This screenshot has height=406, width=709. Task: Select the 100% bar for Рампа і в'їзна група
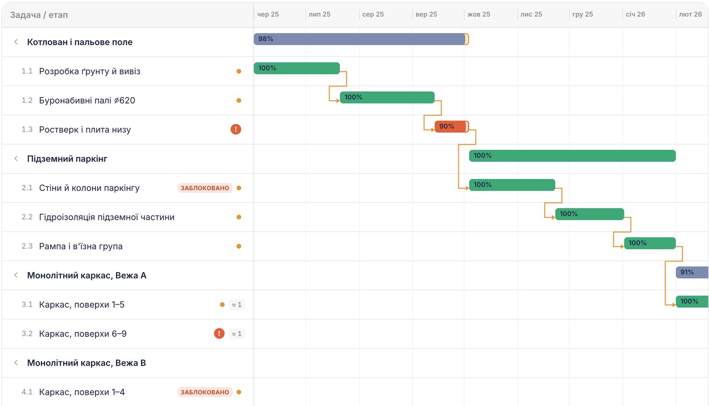pyautogui.click(x=650, y=243)
